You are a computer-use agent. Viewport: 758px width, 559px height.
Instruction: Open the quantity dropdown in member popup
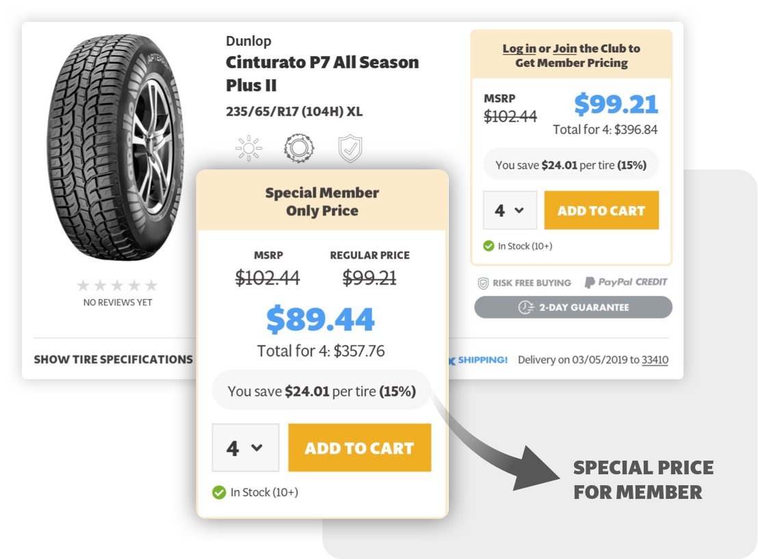246,448
